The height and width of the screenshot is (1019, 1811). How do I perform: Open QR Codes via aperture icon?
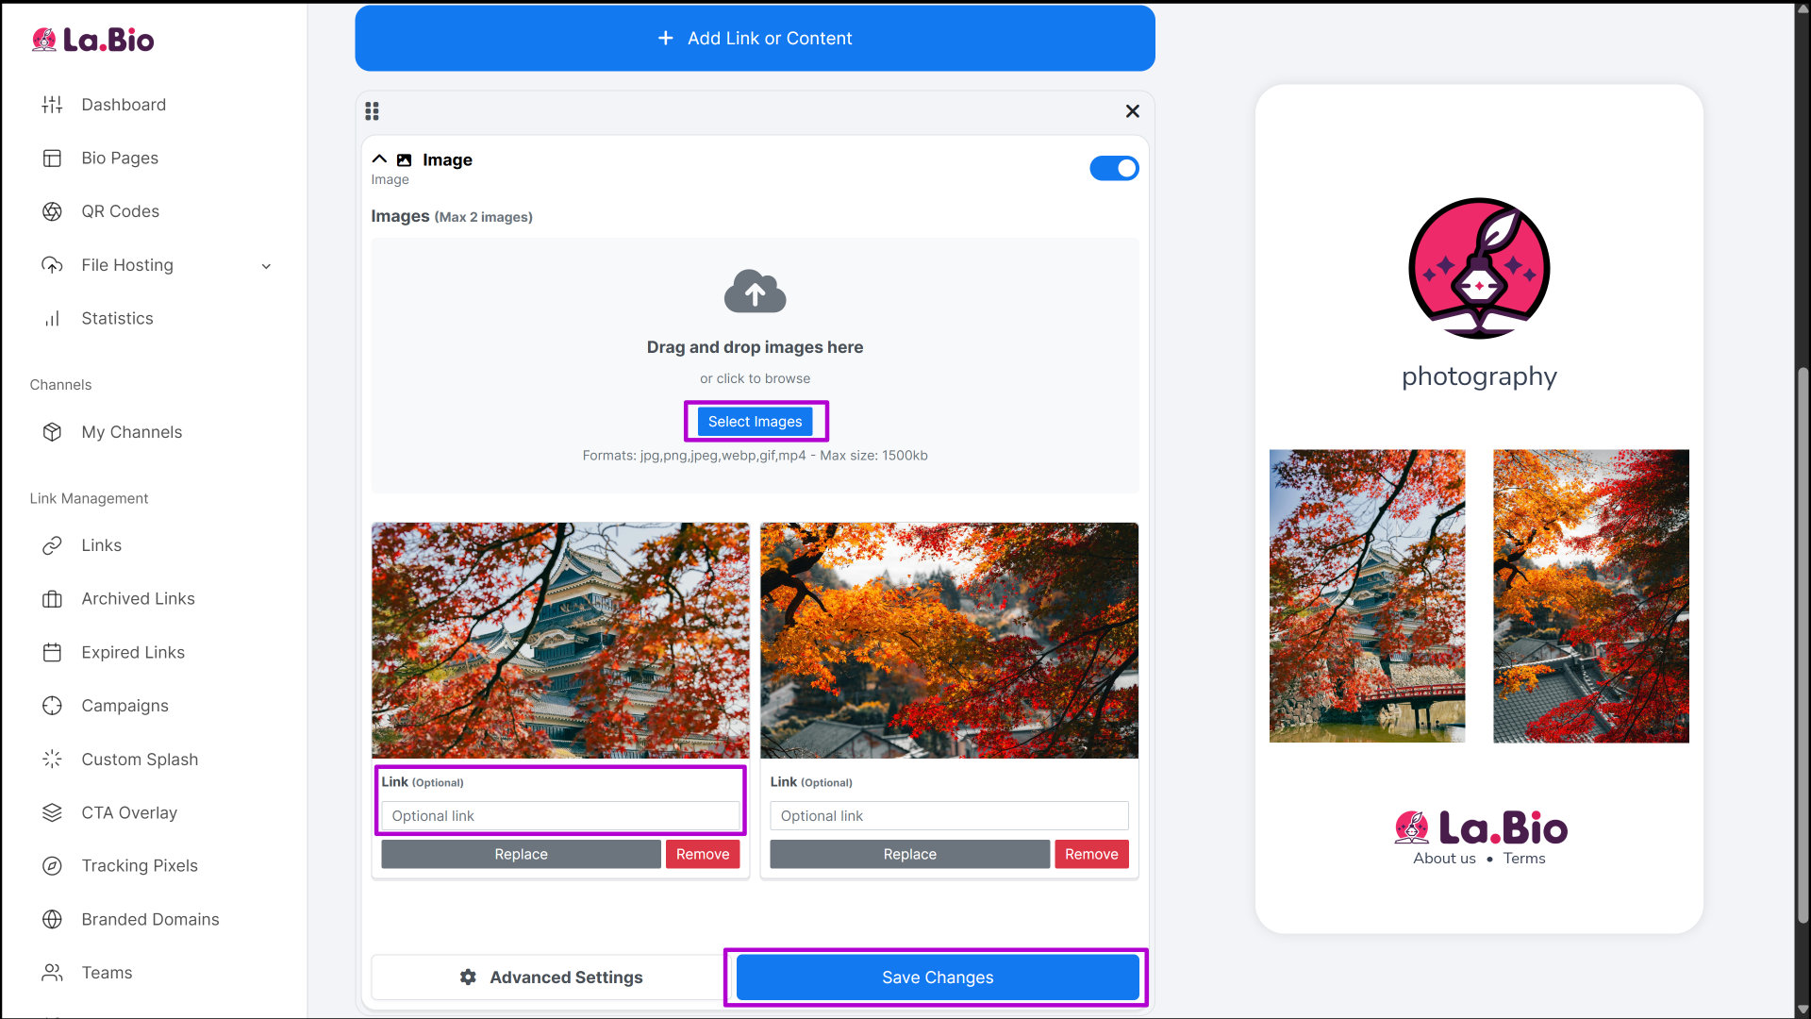pyautogui.click(x=52, y=211)
